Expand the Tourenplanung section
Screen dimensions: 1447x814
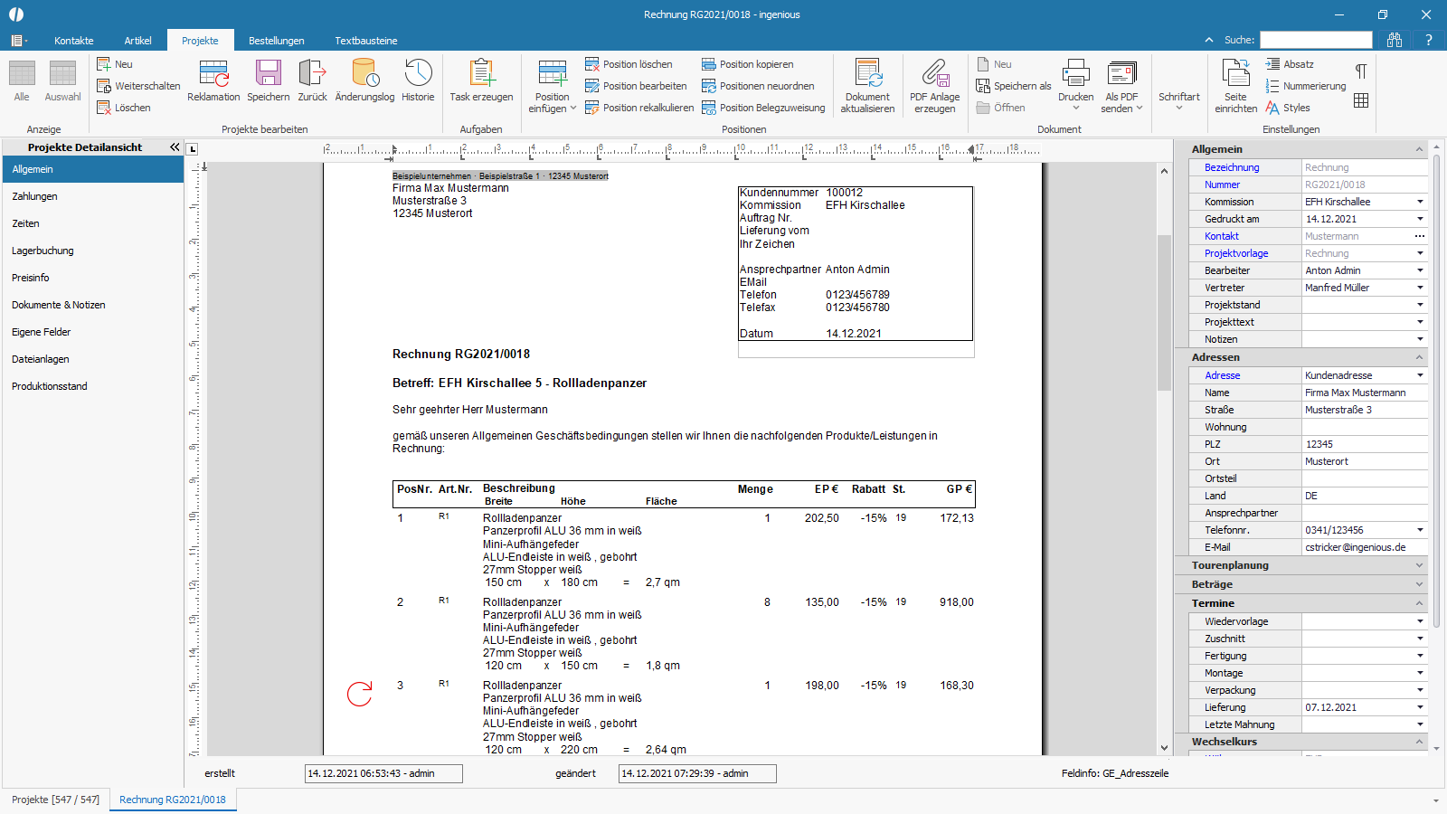pos(1419,565)
